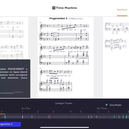Select the bass-clef score page at right
The height and width of the screenshot is (129, 129).
point(116,58)
